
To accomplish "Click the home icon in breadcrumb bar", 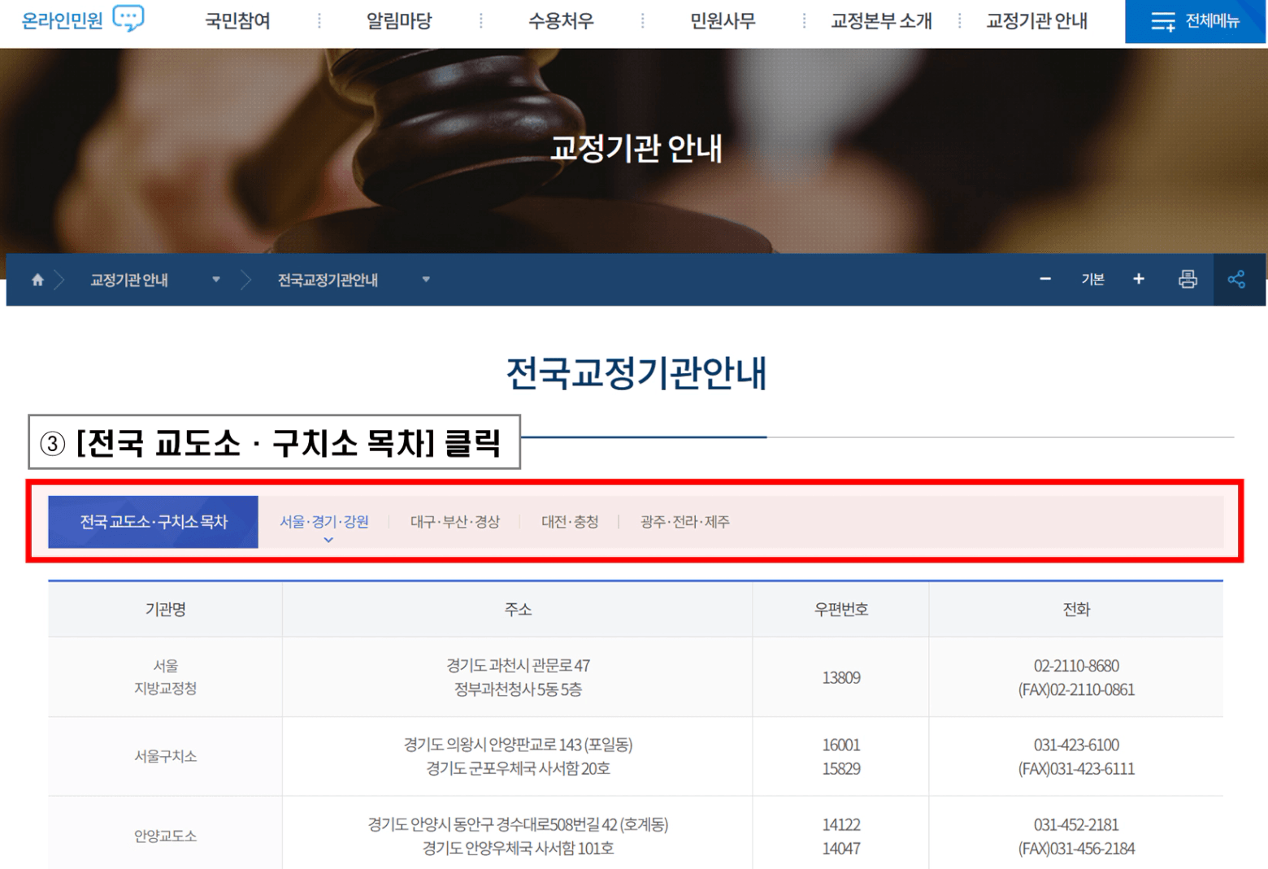I will point(37,280).
